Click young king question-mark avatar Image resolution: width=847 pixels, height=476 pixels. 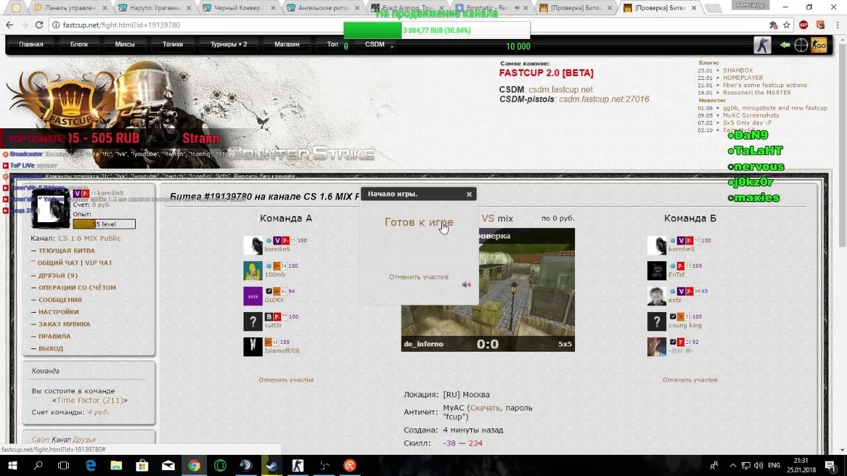coord(656,321)
